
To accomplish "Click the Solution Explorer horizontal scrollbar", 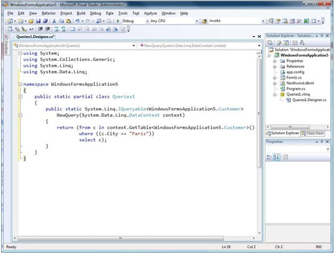I will pyautogui.click(x=298, y=127).
